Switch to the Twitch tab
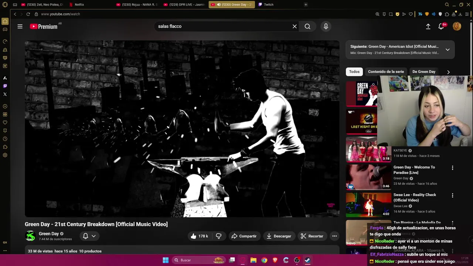Screen dimensions: 473x266 269,4
